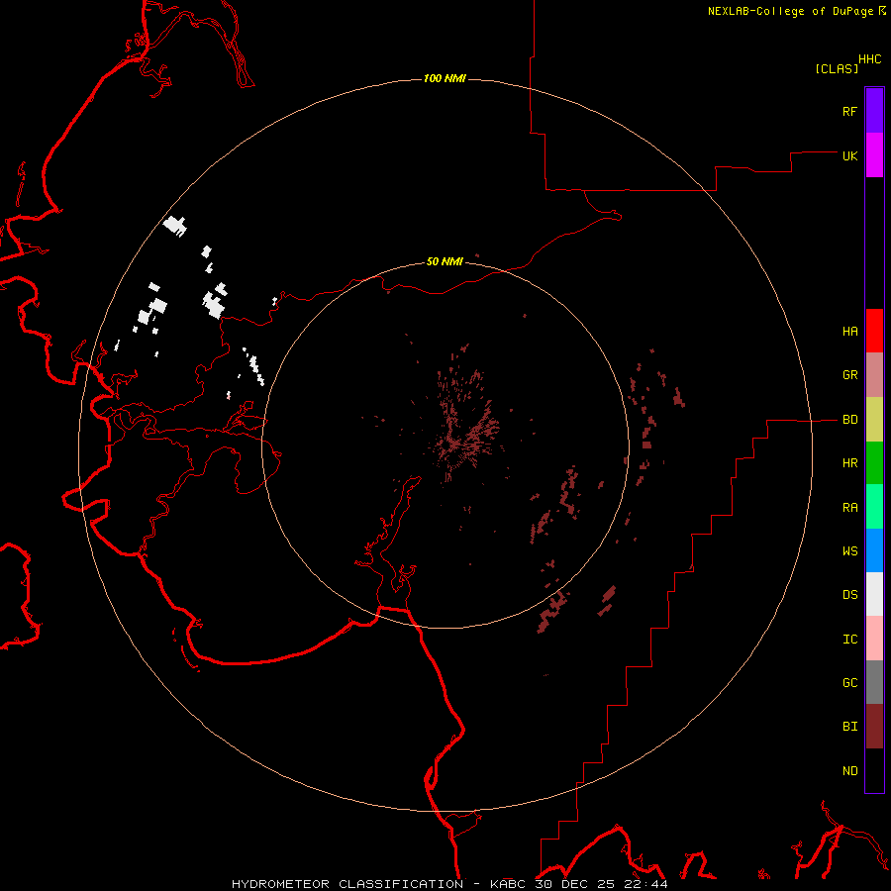891x891 pixels.
Task: Click the HA legend label
Action: coord(849,332)
